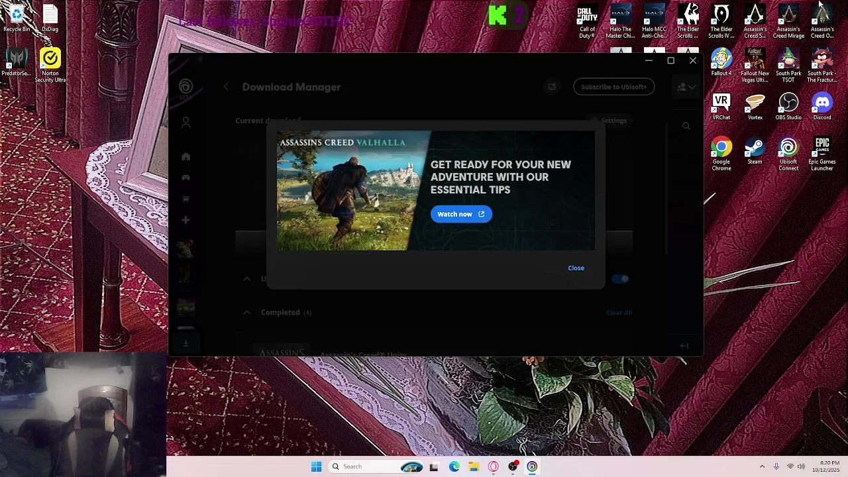This screenshot has width=848, height=477.
Task: Open Fallout 4 desktop shortcut
Action: (x=721, y=62)
